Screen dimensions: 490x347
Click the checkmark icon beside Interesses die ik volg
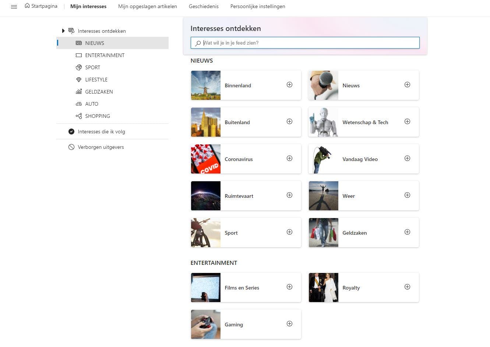[71, 132]
